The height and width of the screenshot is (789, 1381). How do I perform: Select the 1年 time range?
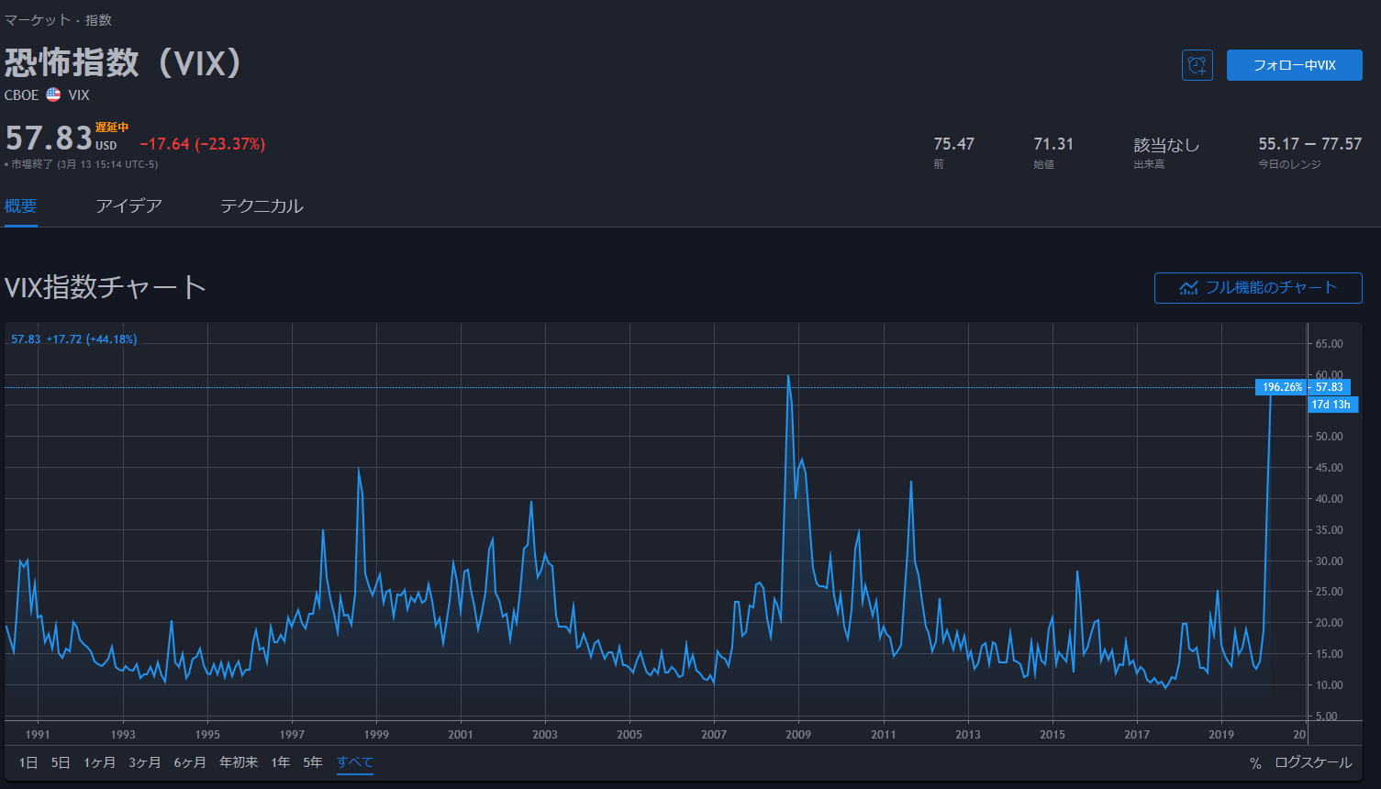click(x=280, y=762)
